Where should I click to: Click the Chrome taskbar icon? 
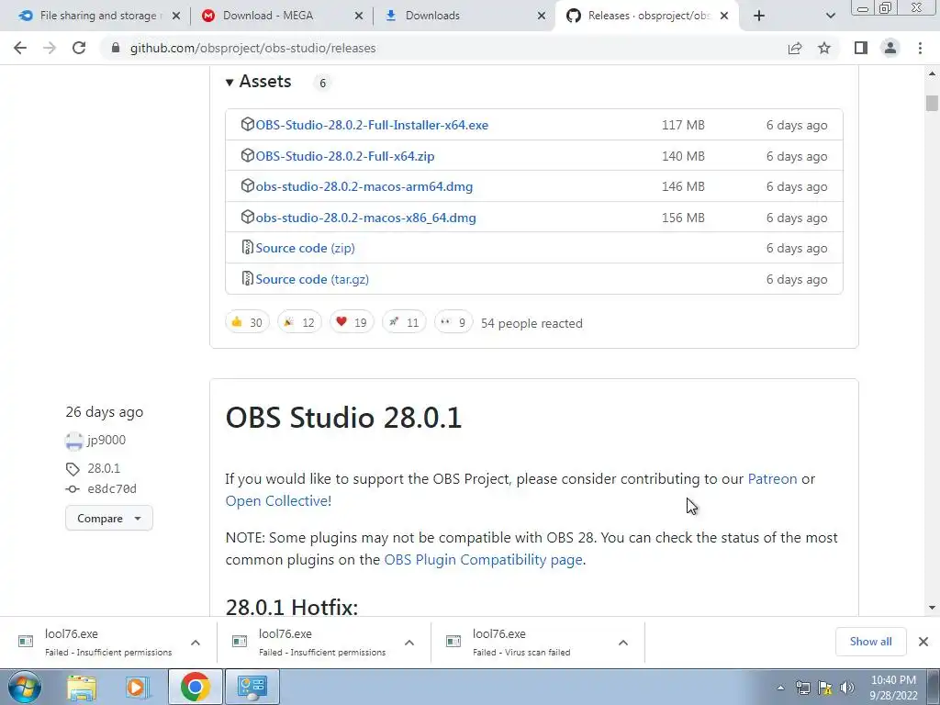click(x=195, y=687)
